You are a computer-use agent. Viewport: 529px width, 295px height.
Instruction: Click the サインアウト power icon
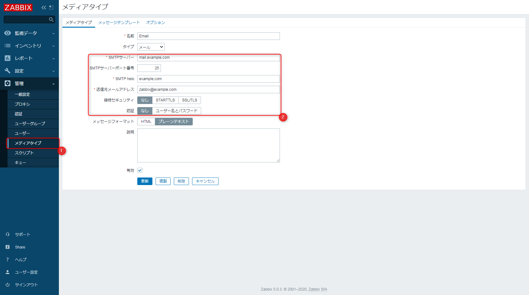pos(8,285)
